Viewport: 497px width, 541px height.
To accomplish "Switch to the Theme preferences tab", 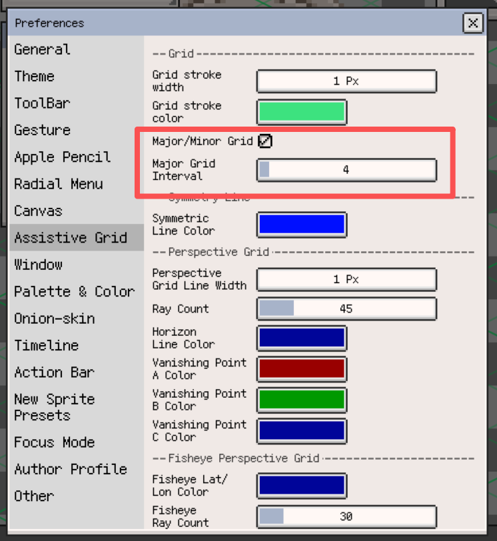I will coord(35,77).
